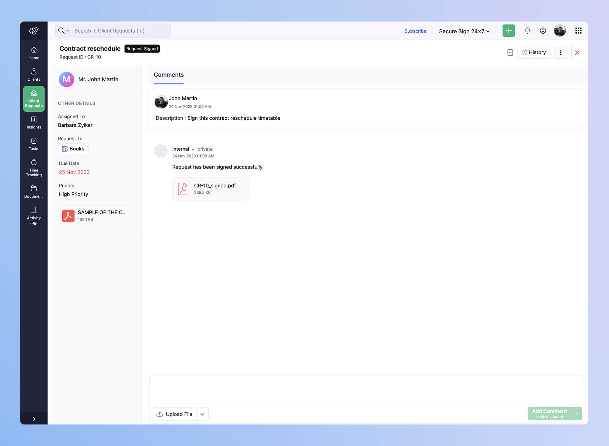609x446 pixels.
Task: Click the 24 Nov 2023 01:03 AM timestamp
Action: click(x=190, y=107)
